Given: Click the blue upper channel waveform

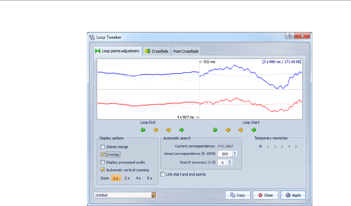Looking at the screenshot, I should (x=199, y=74).
